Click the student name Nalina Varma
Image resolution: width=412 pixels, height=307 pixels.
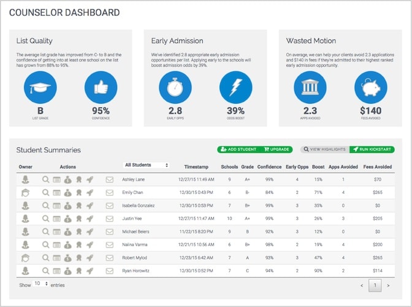(x=134, y=244)
